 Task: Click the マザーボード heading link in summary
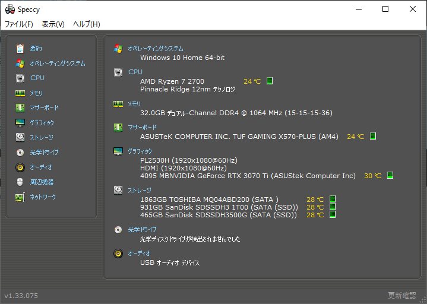(142, 128)
